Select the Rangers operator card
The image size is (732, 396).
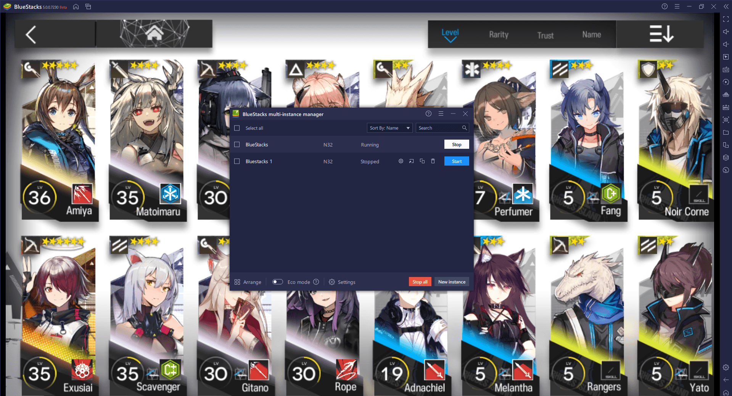[588, 316]
